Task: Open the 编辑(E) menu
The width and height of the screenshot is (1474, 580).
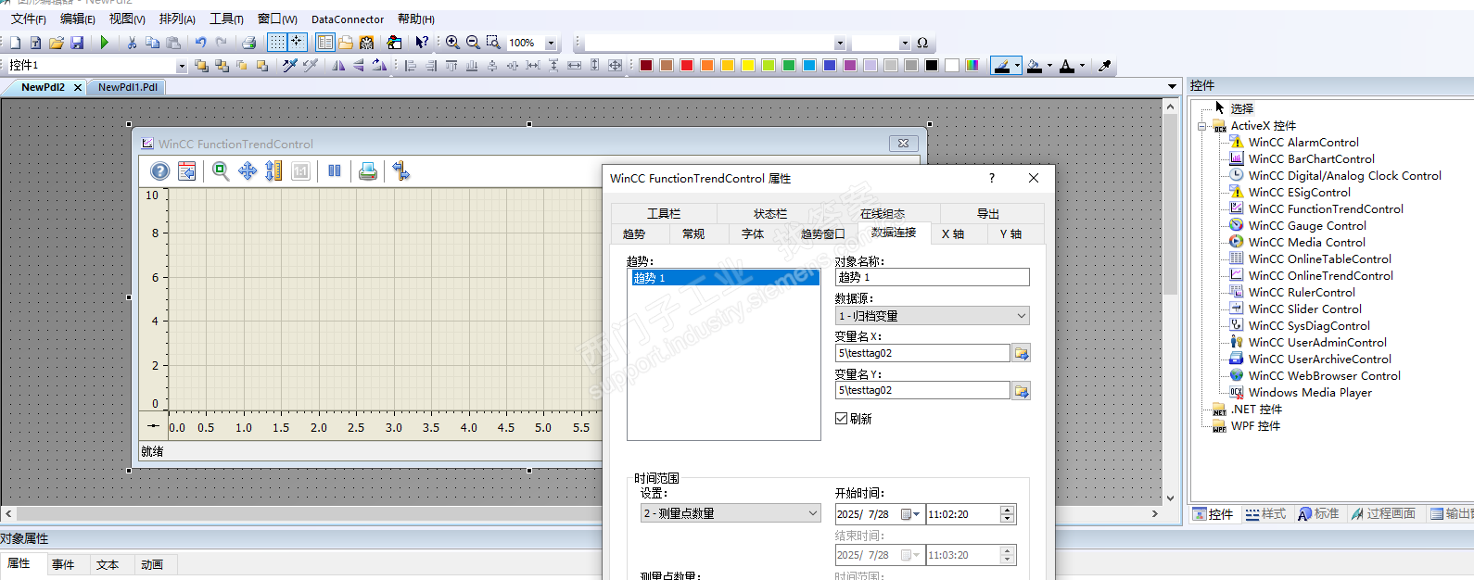Action: (78, 19)
